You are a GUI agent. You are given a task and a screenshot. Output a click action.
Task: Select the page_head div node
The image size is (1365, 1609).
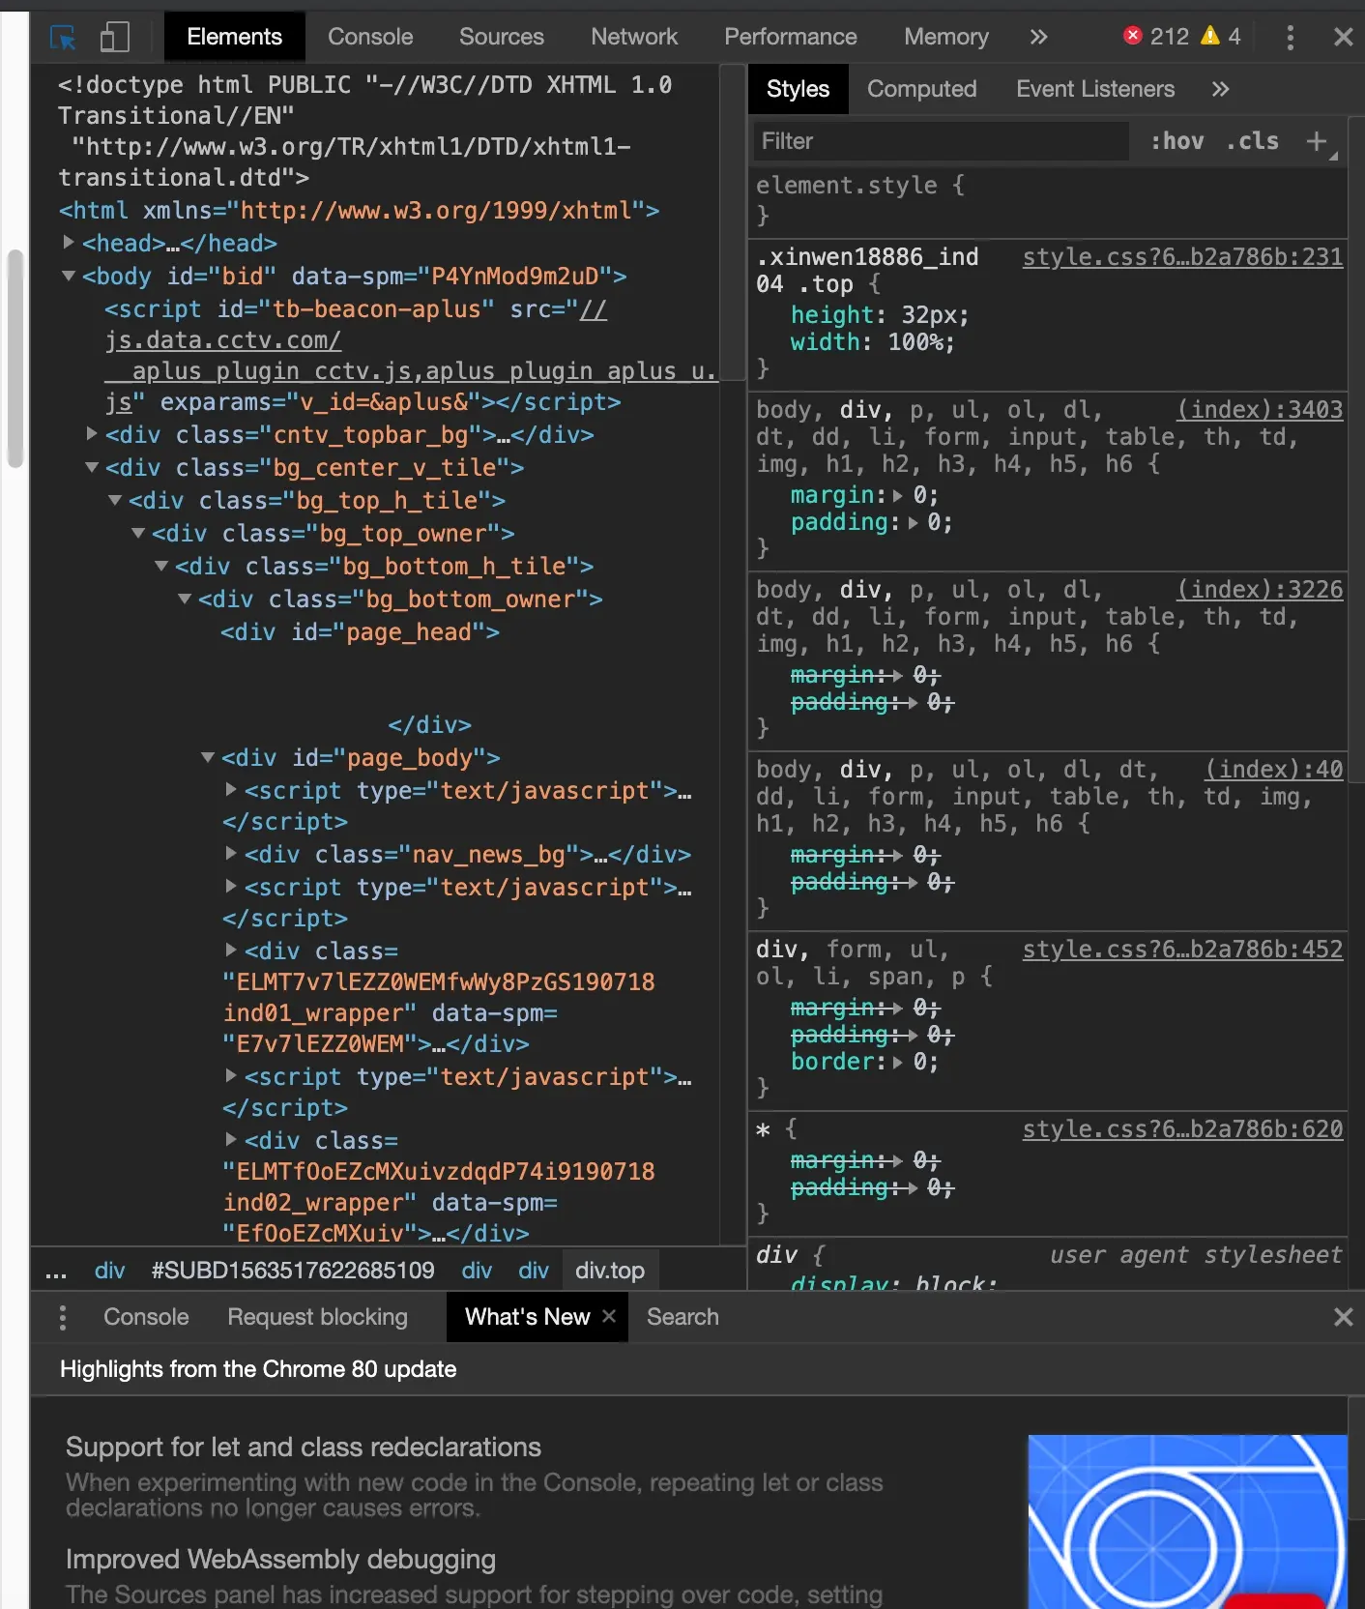point(360,631)
